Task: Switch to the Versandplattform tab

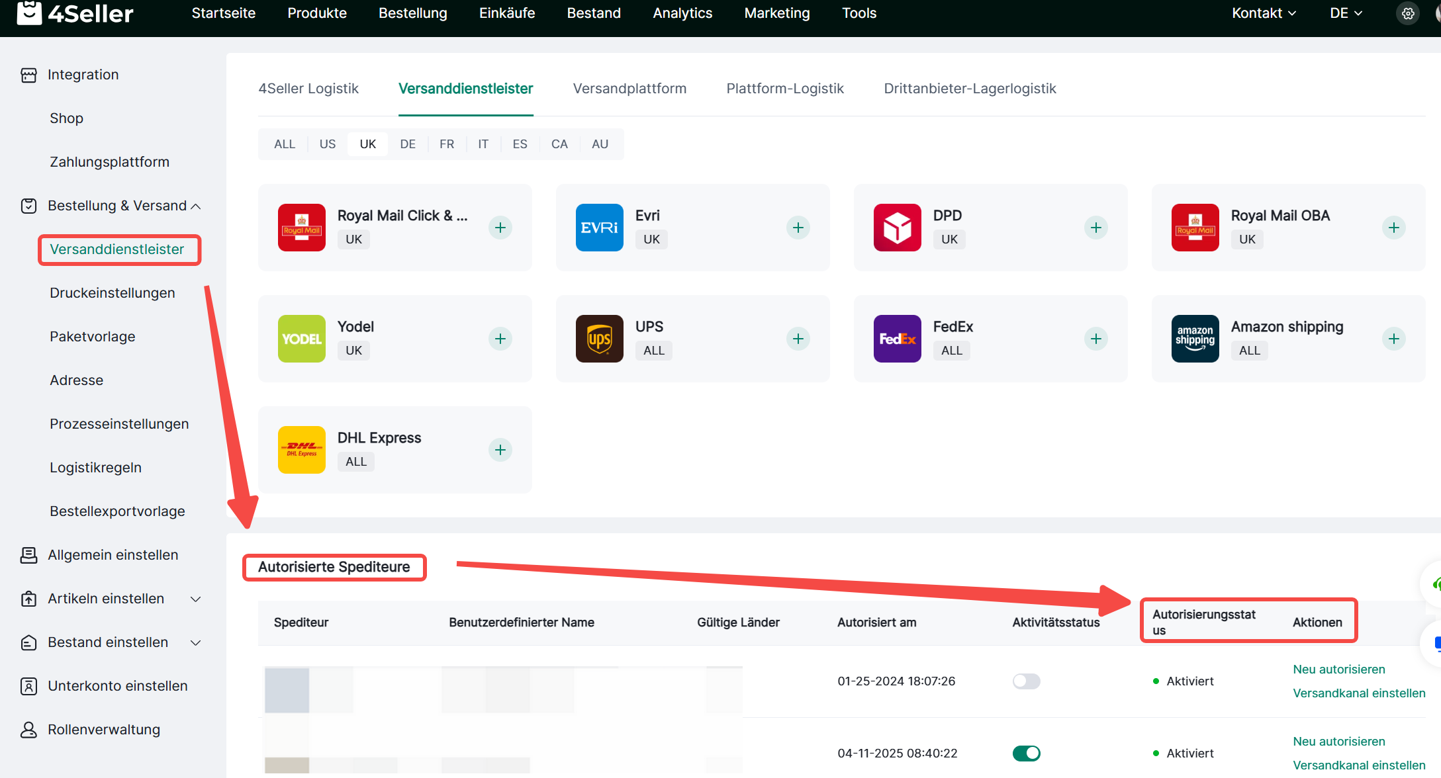Action: 629,89
